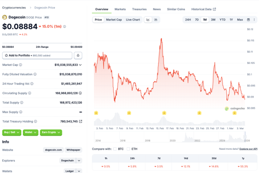Open the chart's more options menu
Viewport: 259px width, 173px height.
(255, 20)
